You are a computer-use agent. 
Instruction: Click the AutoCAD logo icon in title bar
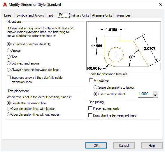tap(5, 5)
